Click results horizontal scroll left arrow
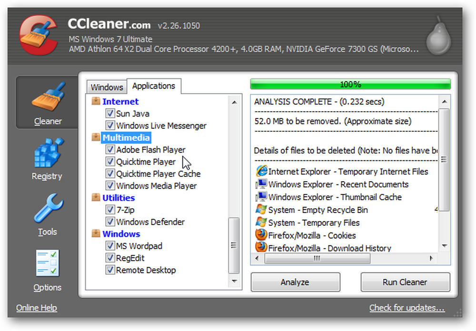The width and height of the screenshot is (476, 331). [x=257, y=259]
